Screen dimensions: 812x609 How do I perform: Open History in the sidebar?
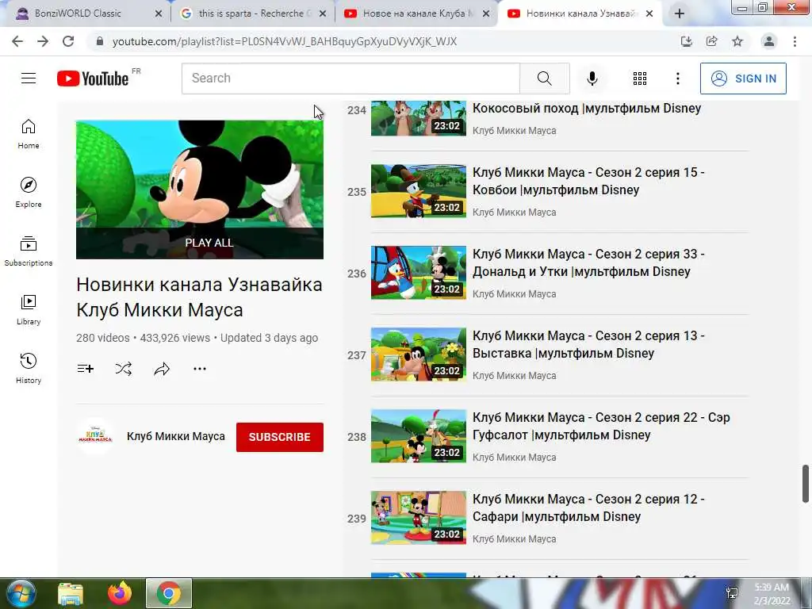coord(29,368)
